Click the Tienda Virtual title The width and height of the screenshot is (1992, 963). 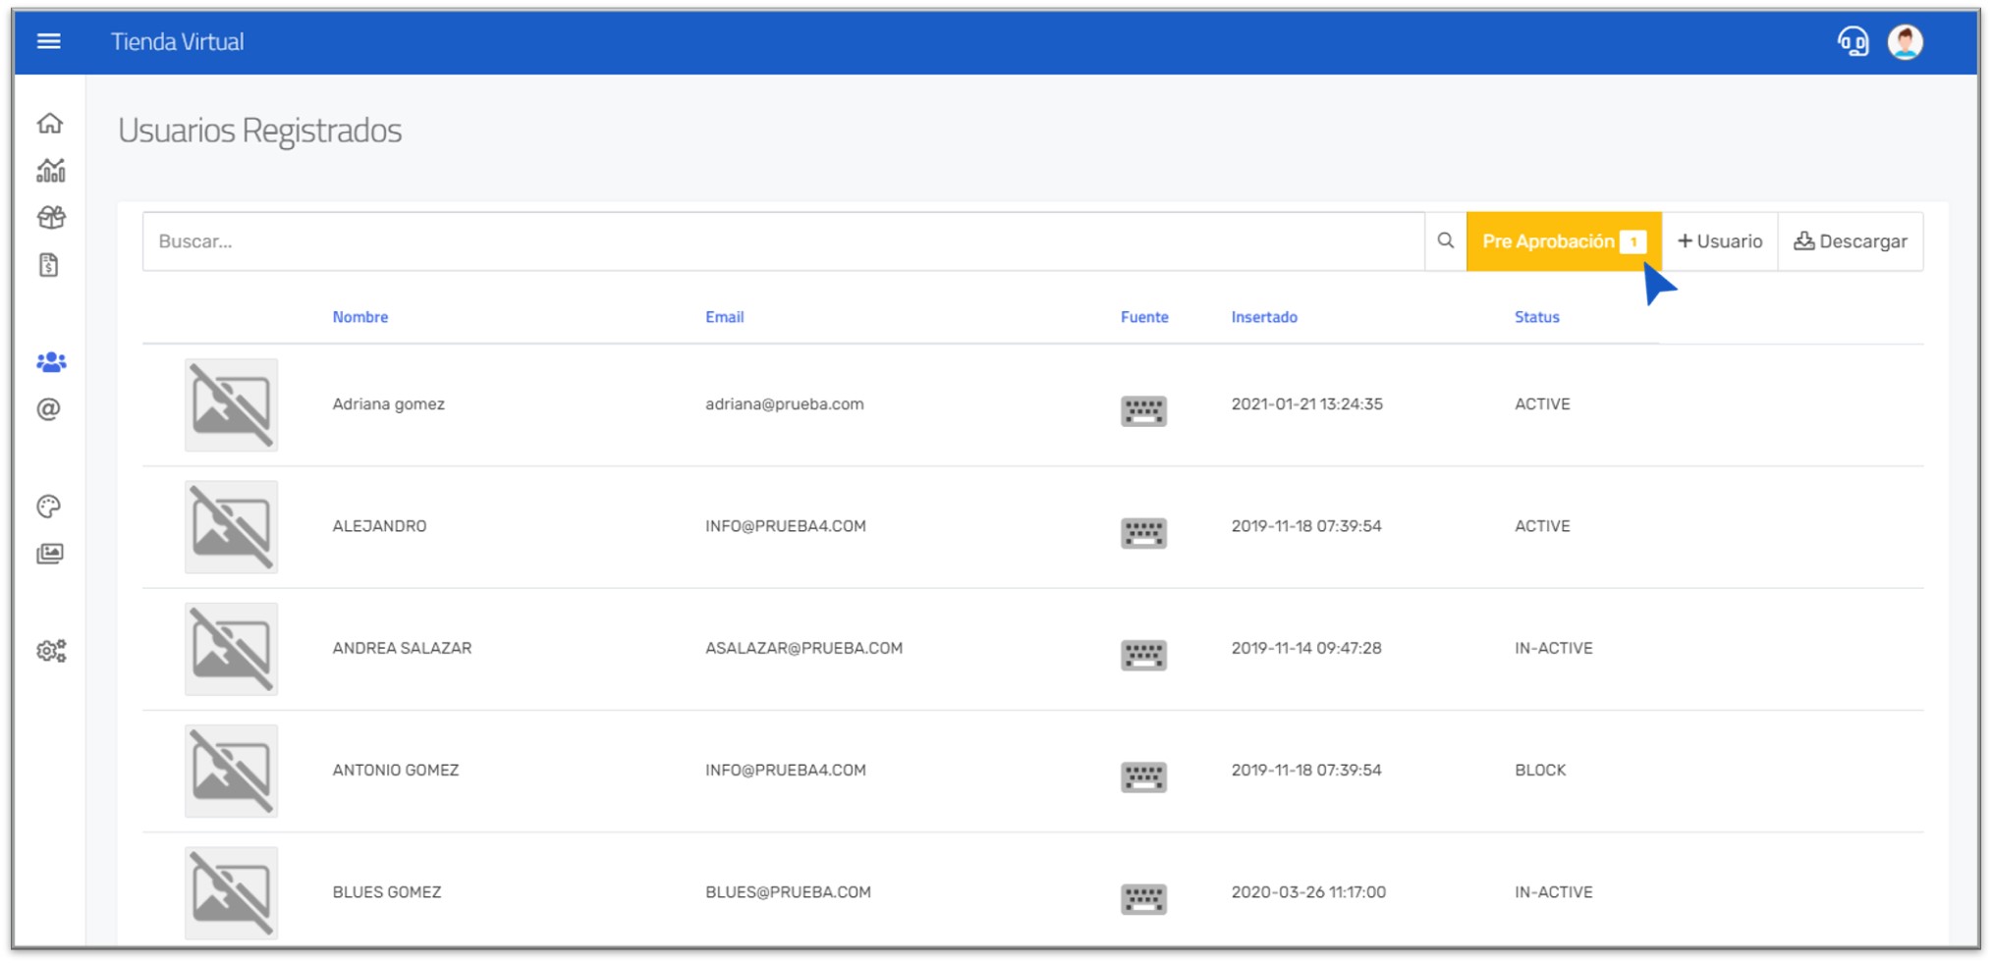(x=177, y=42)
